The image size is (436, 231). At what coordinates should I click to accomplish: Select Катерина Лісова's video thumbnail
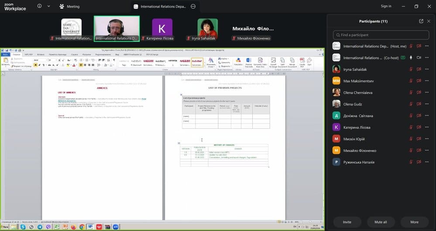(x=162, y=29)
